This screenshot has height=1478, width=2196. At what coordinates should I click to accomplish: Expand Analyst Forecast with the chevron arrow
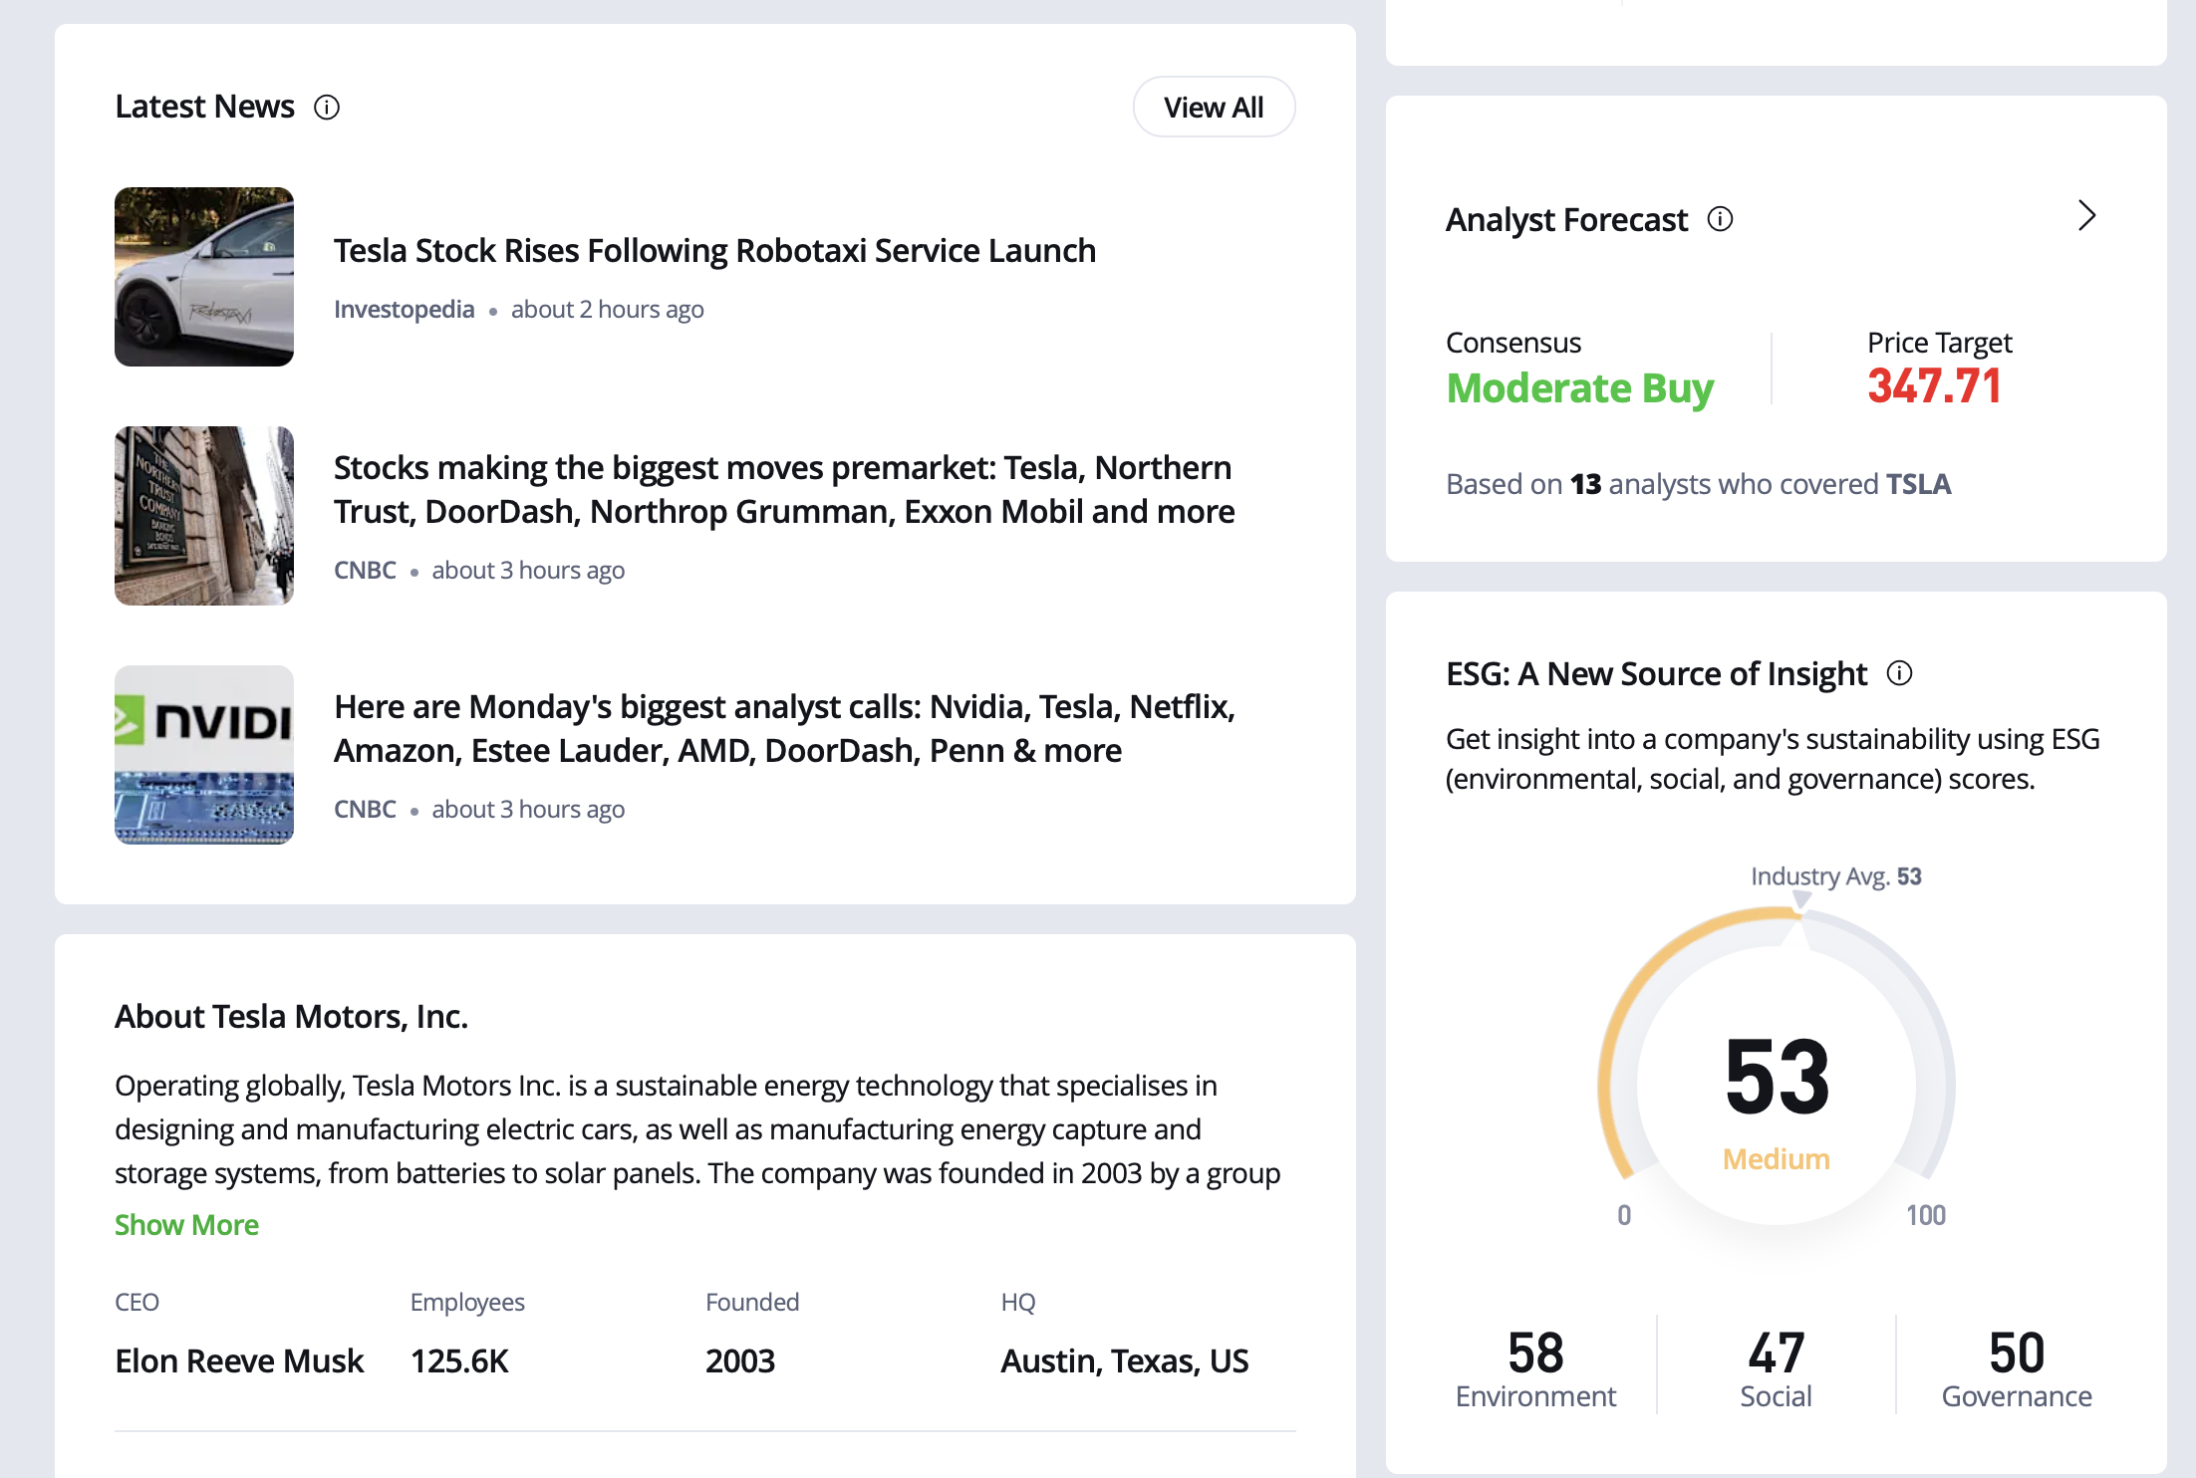click(x=2087, y=215)
